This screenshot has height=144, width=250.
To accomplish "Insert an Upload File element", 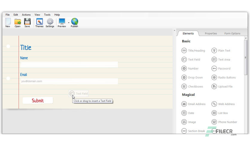I will 222,87.
